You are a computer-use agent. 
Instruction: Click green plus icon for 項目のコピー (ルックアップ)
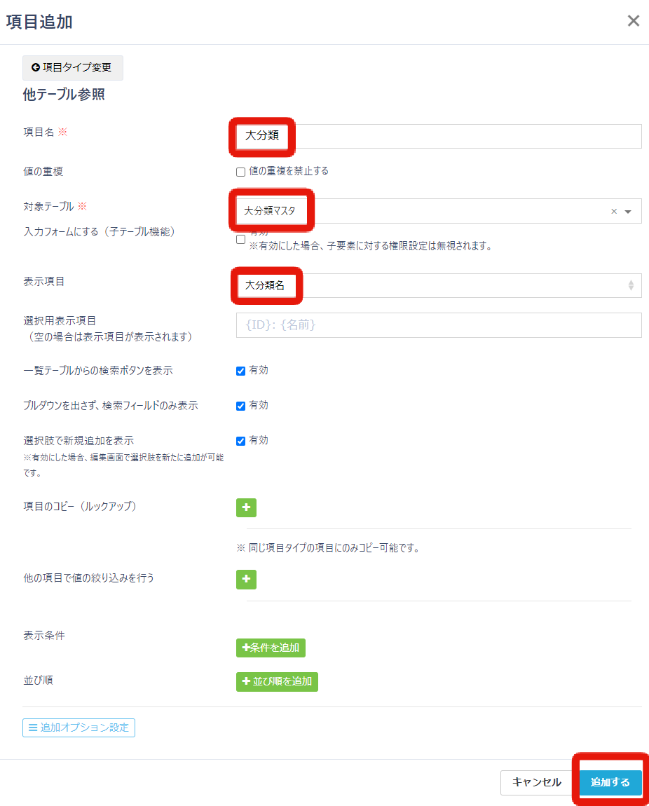coord(246,507)
